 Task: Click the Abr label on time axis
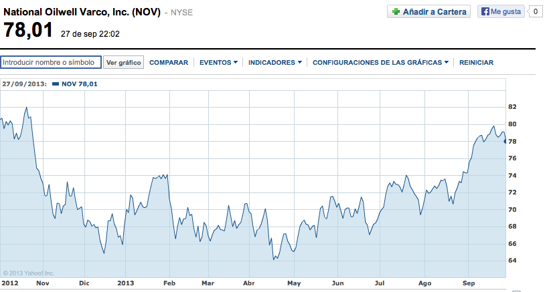coord(249,283)
